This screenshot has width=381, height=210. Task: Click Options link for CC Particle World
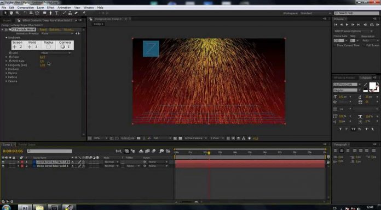click(55, 29)
